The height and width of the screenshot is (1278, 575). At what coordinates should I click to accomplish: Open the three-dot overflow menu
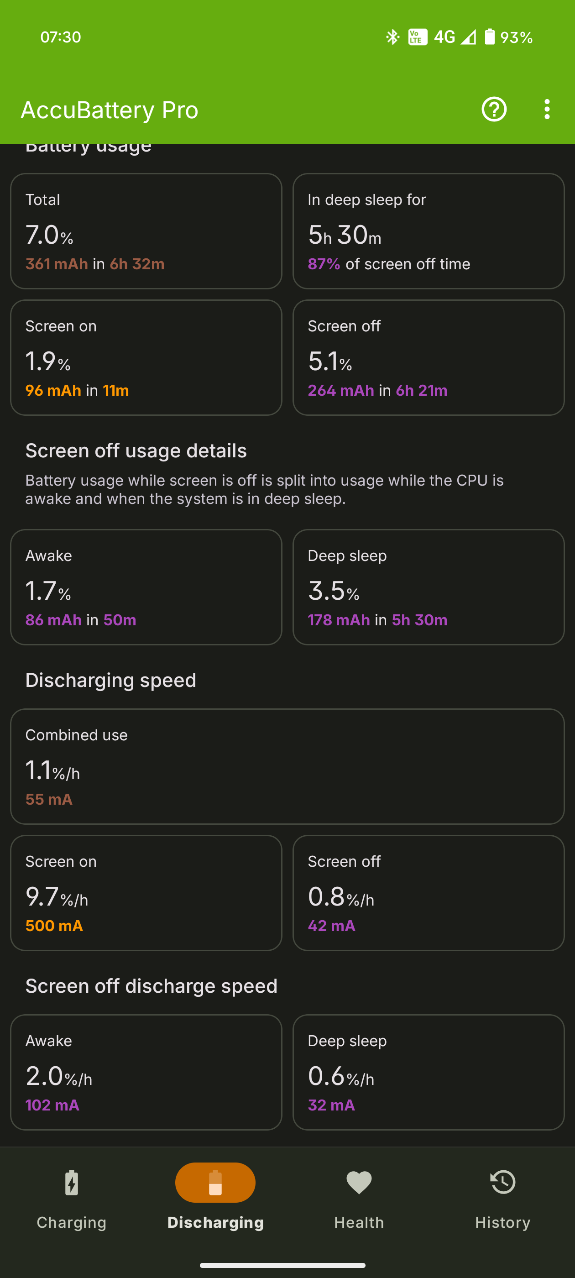coord(547,110)
